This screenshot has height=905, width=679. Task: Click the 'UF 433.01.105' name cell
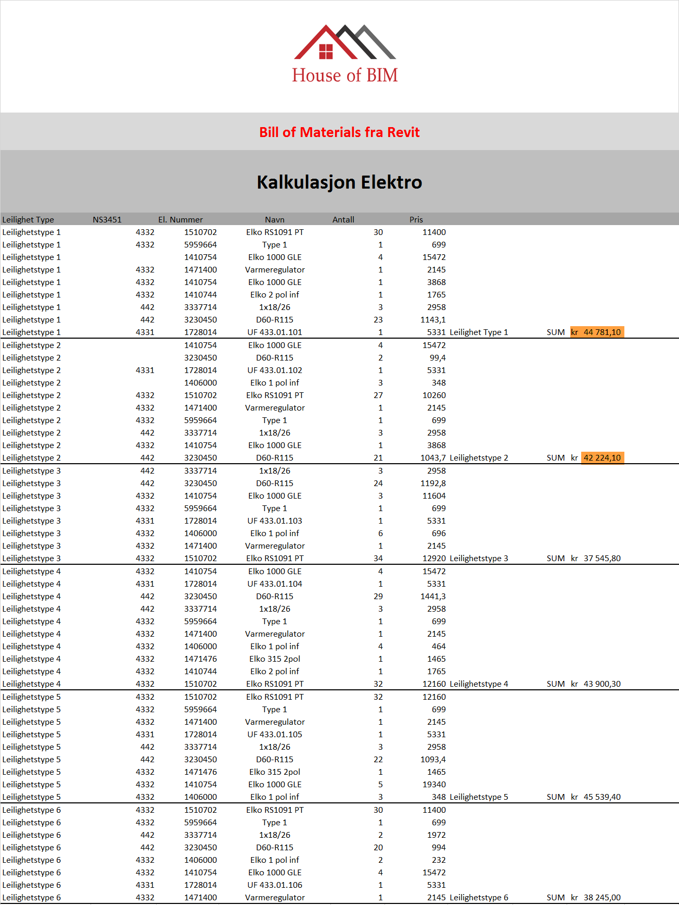[275, 734]
